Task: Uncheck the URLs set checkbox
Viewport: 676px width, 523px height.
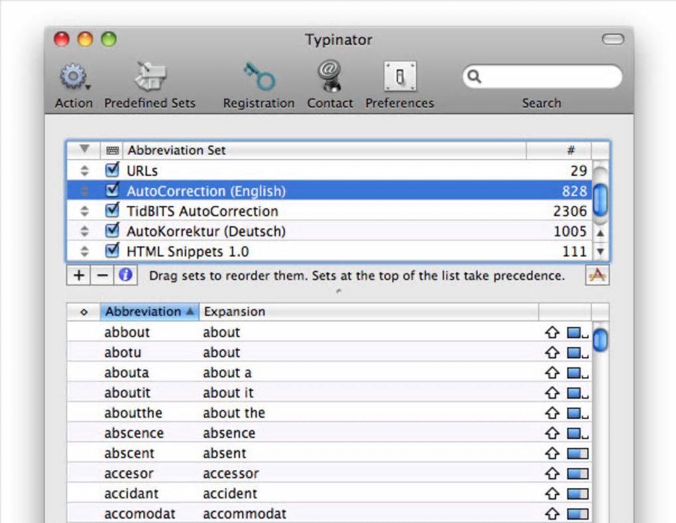Action: (x=112, y=169)
